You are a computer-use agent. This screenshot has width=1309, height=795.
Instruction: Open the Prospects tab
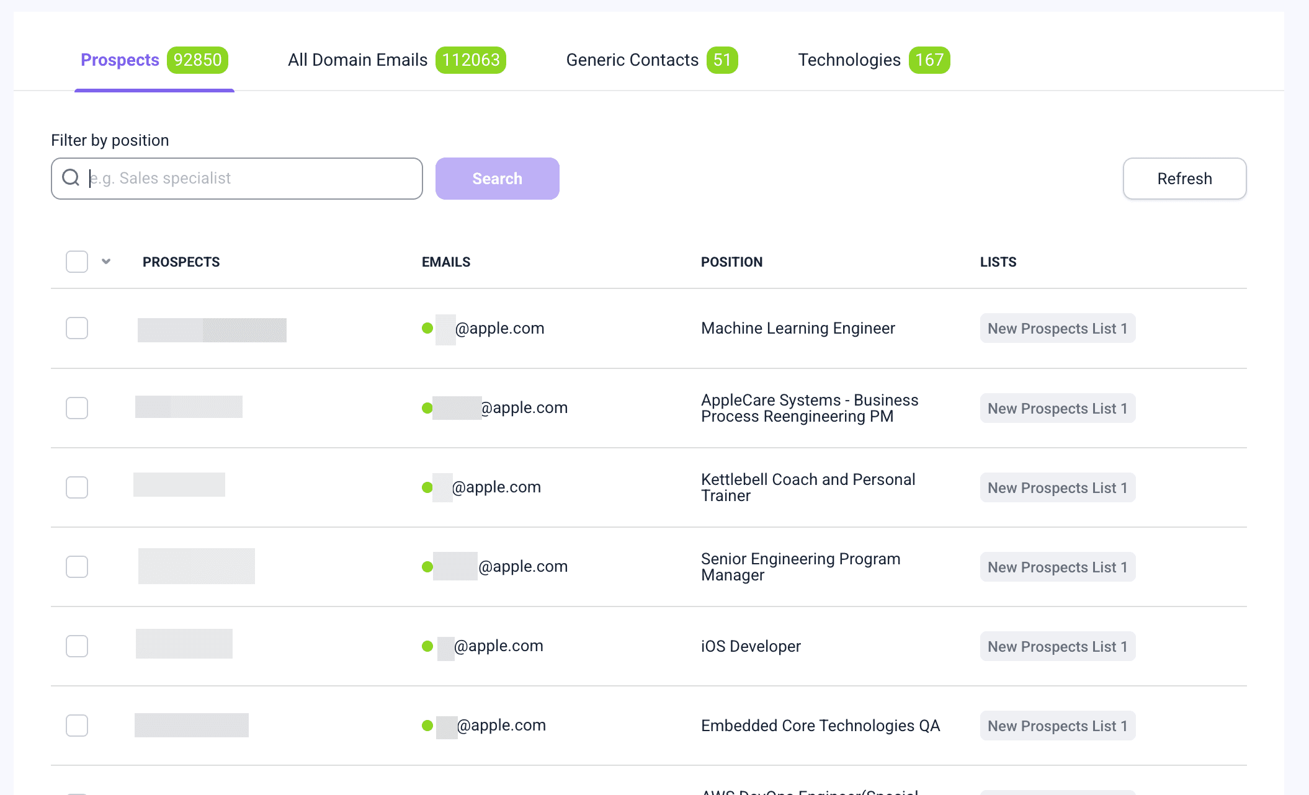click(154, 60)
